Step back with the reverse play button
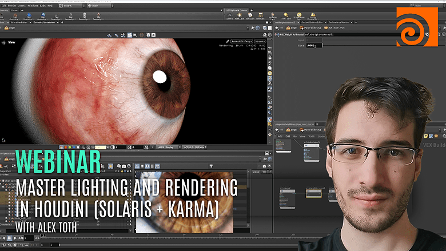446x251 pixels. tap(3, 238)
